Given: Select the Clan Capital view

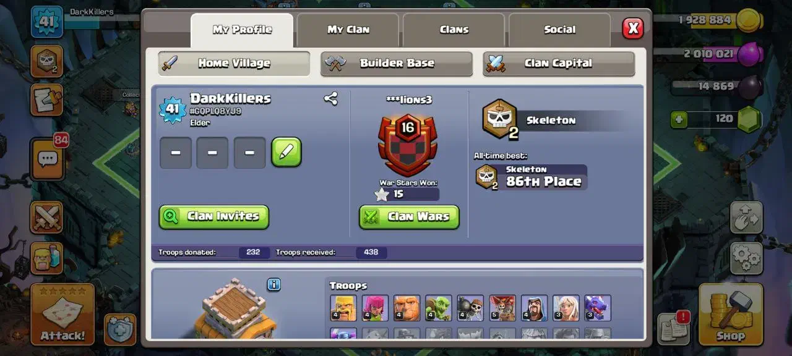Looking at the screenshot, I should point(559,64).
